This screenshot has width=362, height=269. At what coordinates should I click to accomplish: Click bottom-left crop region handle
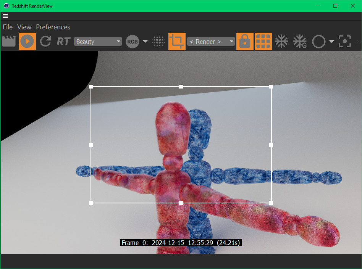click(x=91, y=203)
